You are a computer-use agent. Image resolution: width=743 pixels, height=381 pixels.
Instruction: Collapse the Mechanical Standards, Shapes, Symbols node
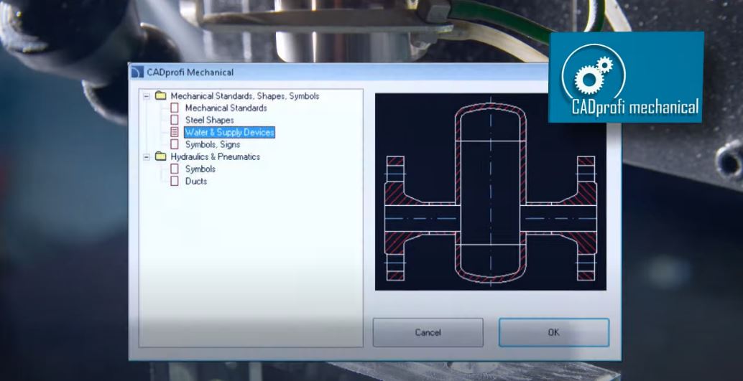147,96
